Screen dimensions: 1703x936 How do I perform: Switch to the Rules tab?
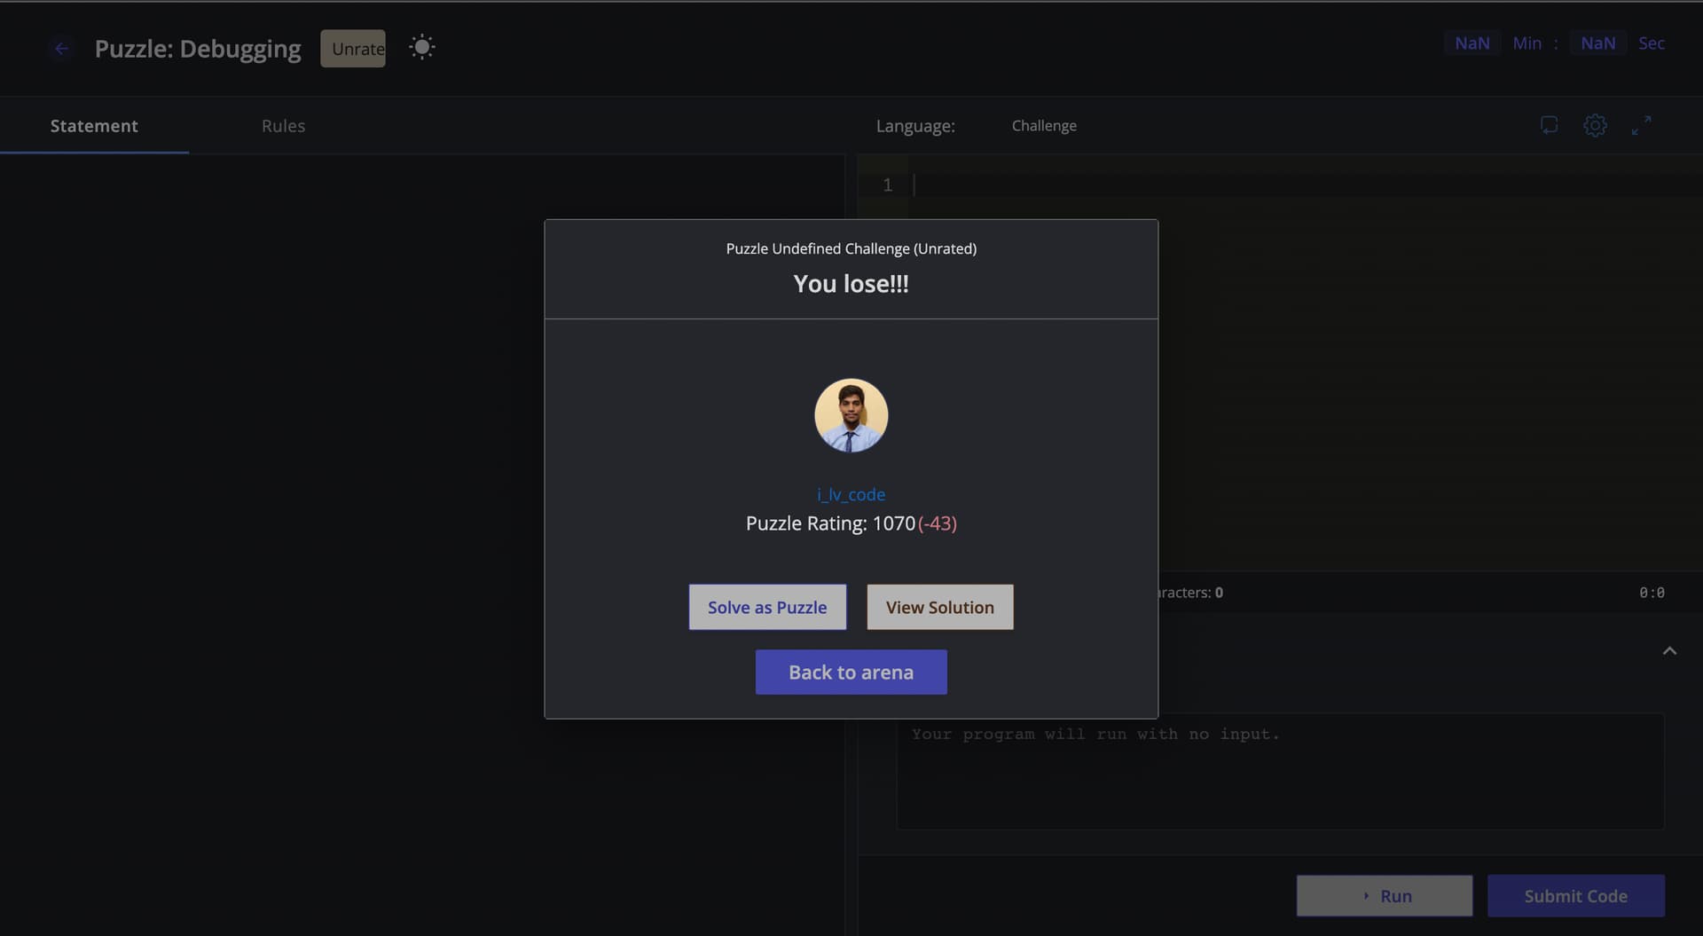(283, 126)
